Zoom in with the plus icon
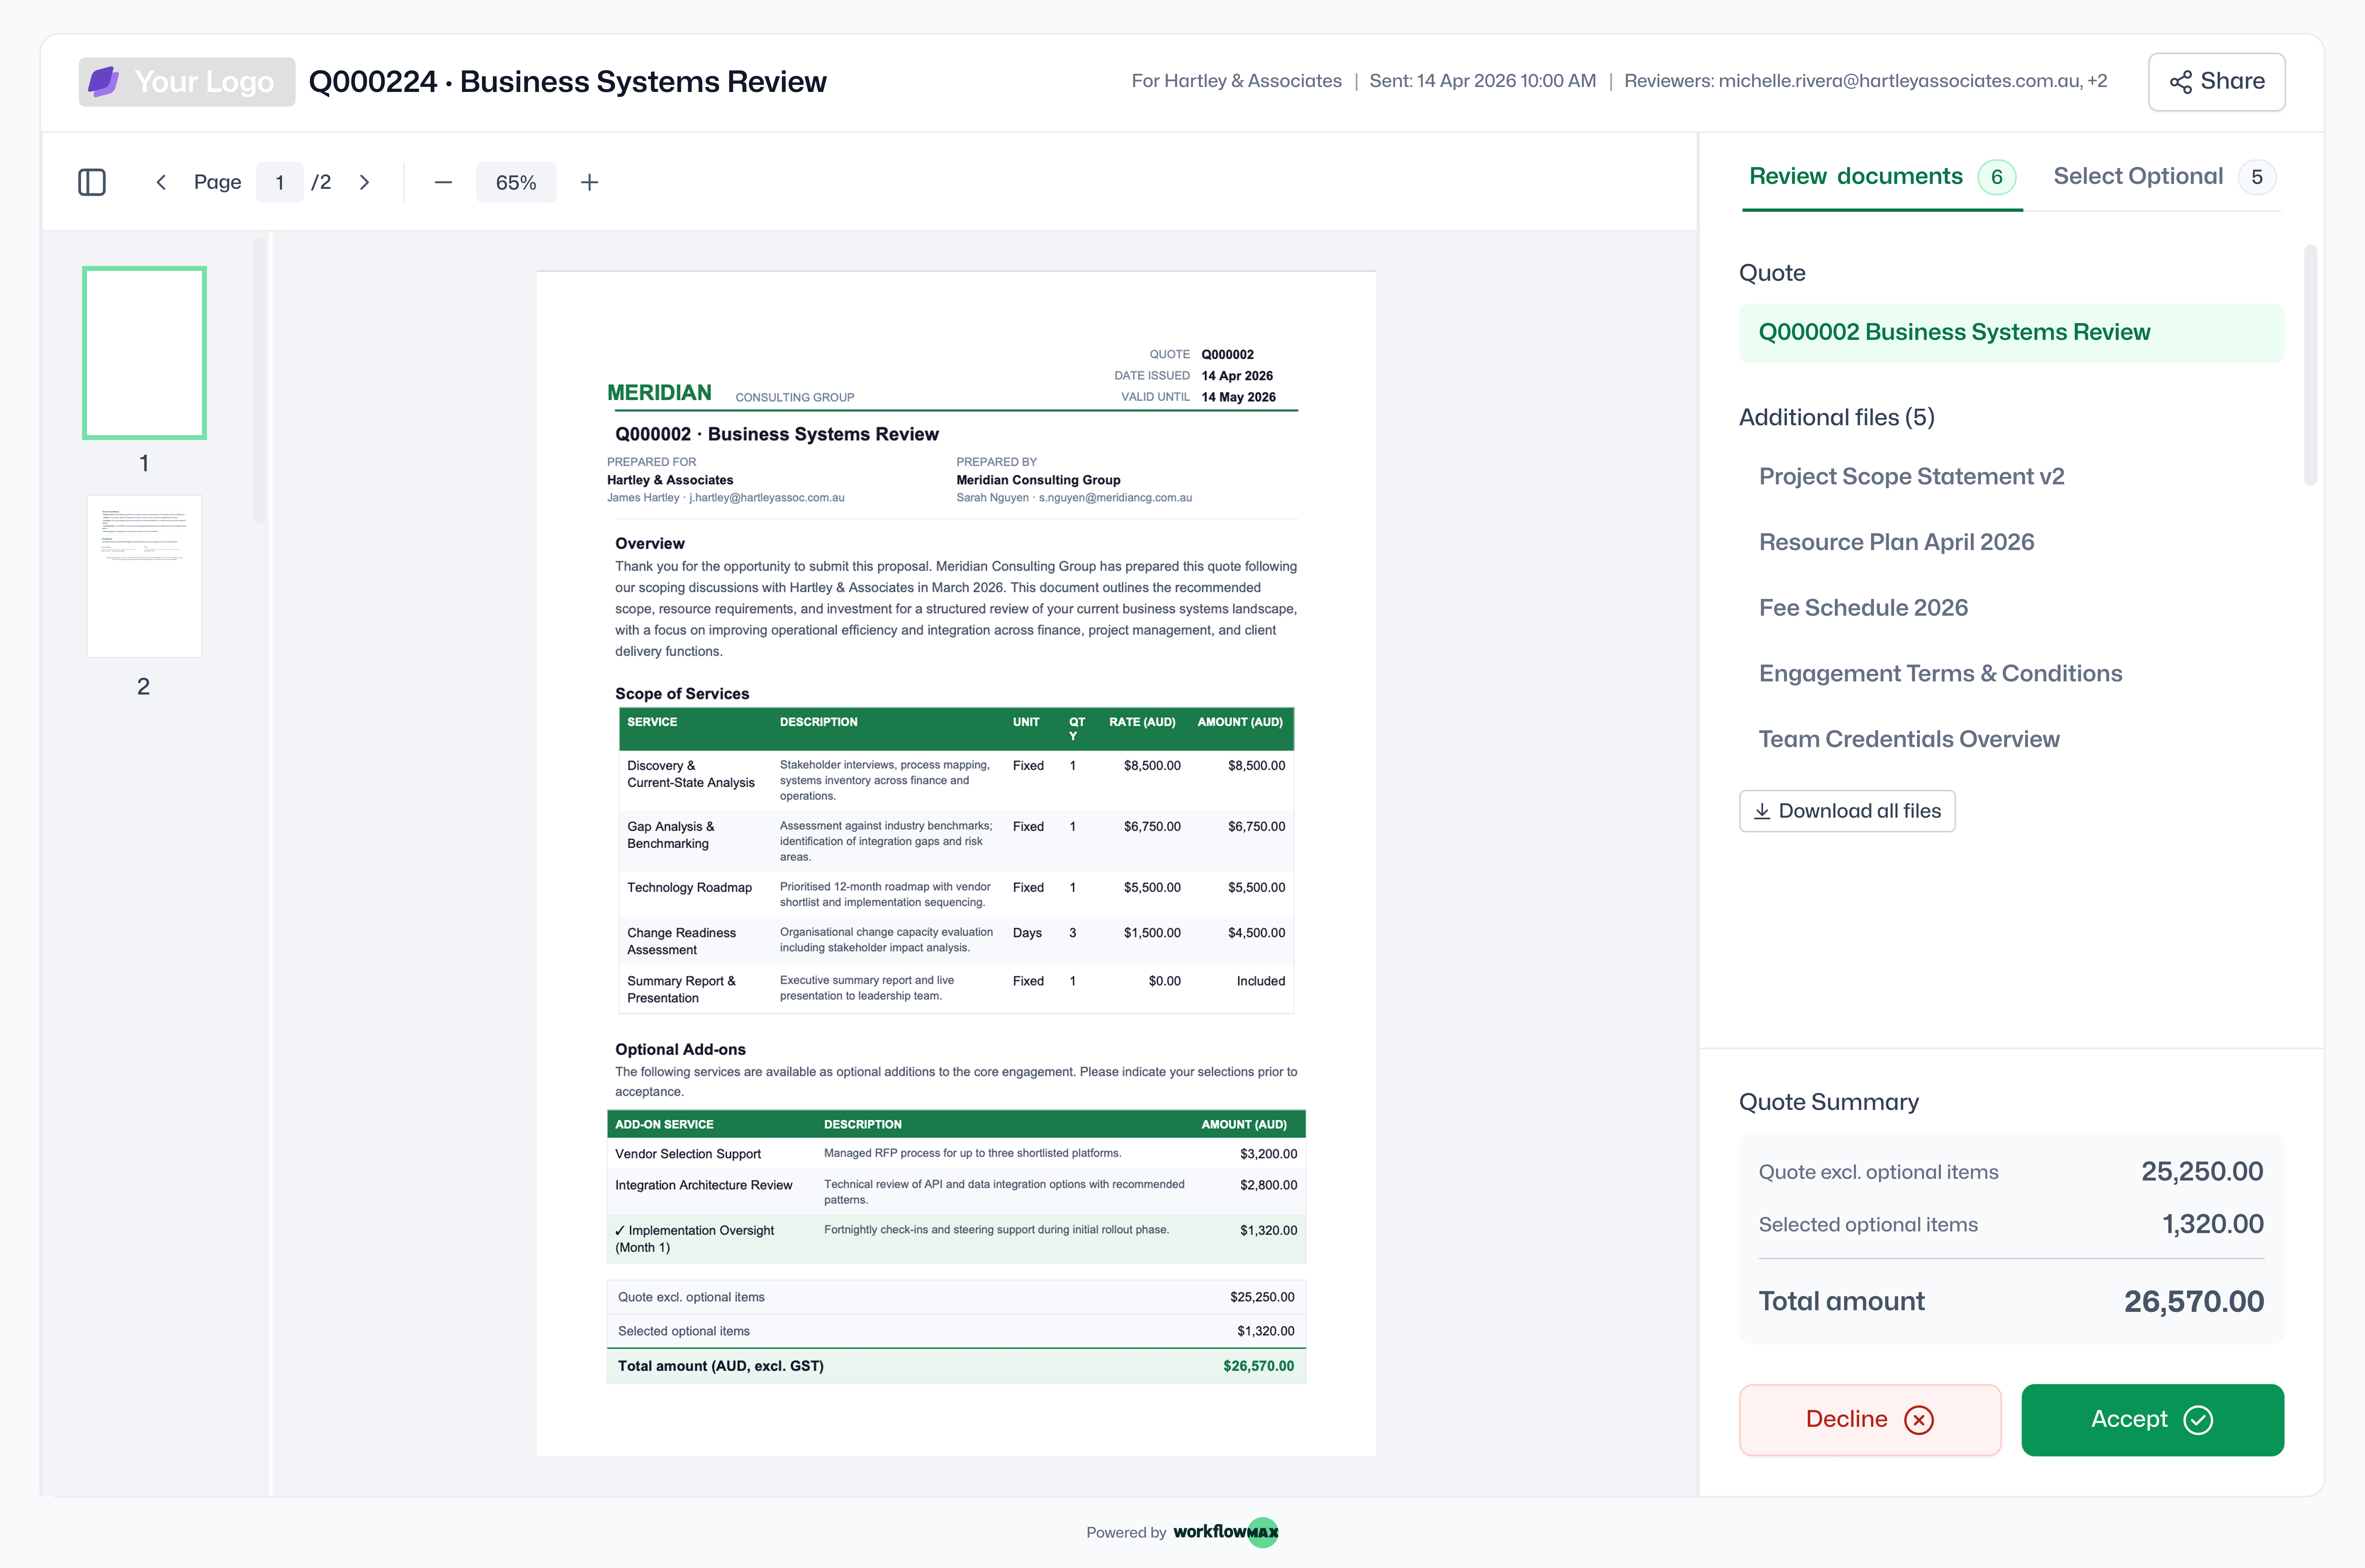 (590, 182)
